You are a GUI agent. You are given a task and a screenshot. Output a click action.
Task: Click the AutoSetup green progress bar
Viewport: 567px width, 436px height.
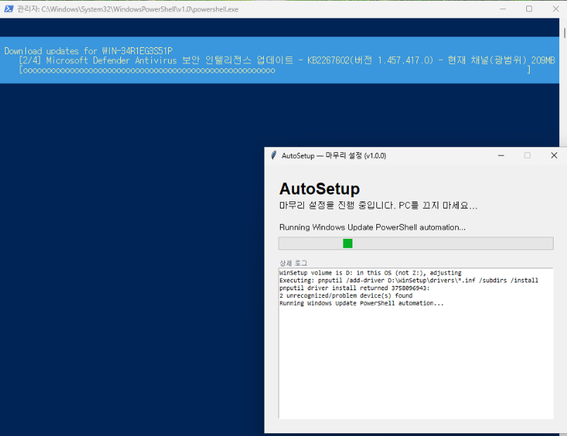pyautogui.click(x=416, y=243)
